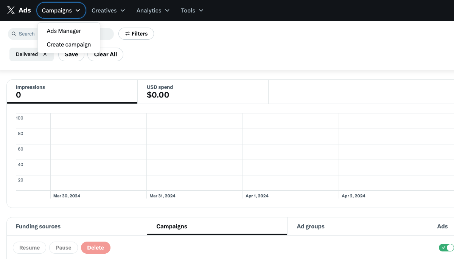
Task: Click the Delete button
Action: [95, 248]
